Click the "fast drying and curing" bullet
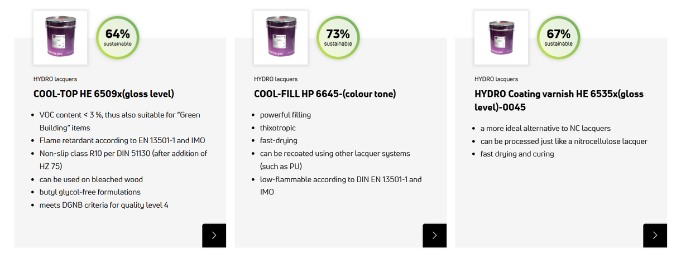 517,154
